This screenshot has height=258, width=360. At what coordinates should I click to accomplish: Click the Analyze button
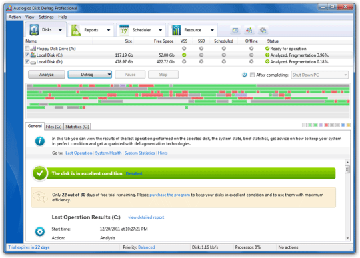pos(47,75)
